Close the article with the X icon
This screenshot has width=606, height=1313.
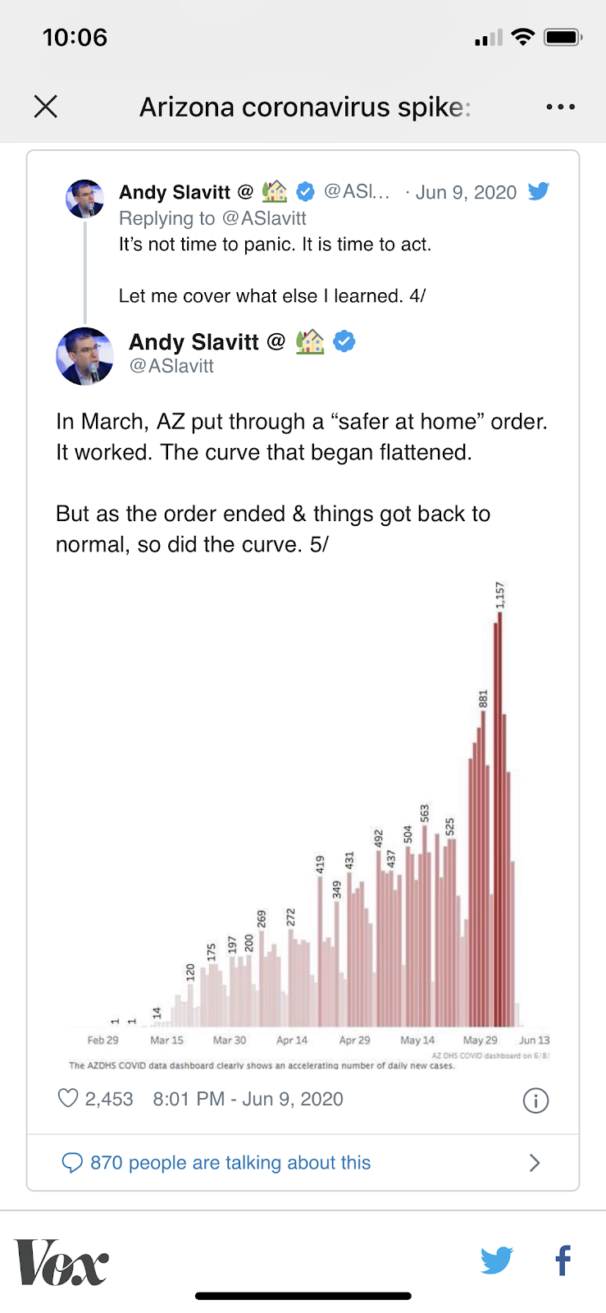coord(46,107)
